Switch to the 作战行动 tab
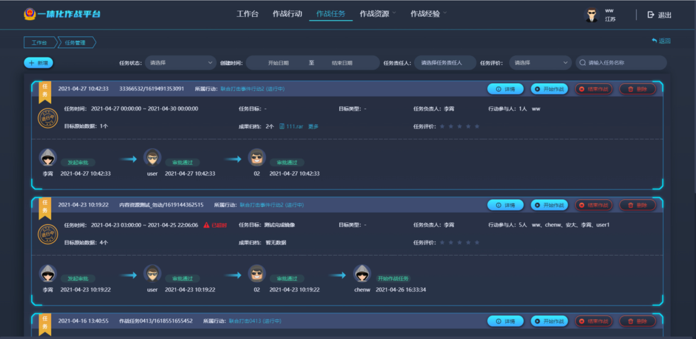 click(x=287, y=14)
